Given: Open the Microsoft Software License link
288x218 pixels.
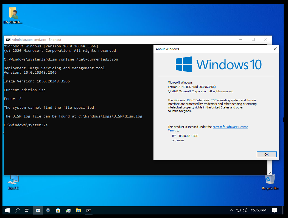Looking at the screenshot, I should coord(230,127).
